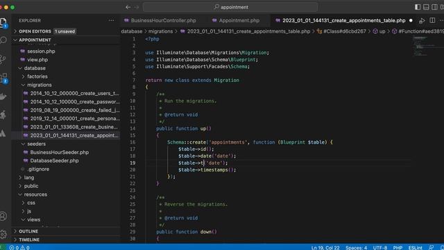Image resolution: width=444 pixels, height=250 pixels.
Task: Click unsaved dot on the appointments migration tab
Action: click(411, 20)
